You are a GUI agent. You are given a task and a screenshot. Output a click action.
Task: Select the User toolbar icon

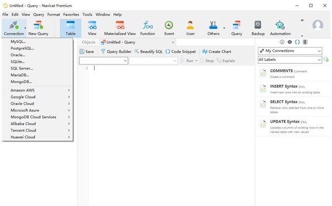click(190, 28)
